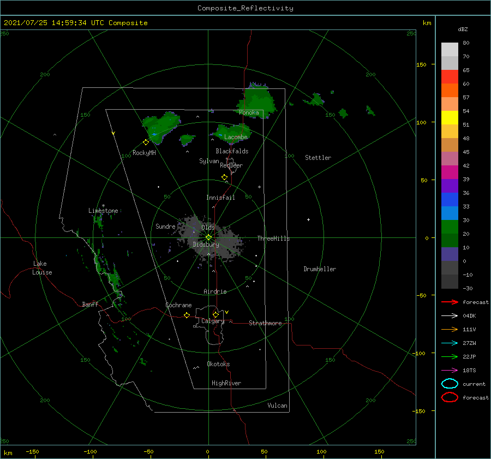
Task: Click the yellow diamond marker near RockyMH
Action: click(x=146, y=142)
